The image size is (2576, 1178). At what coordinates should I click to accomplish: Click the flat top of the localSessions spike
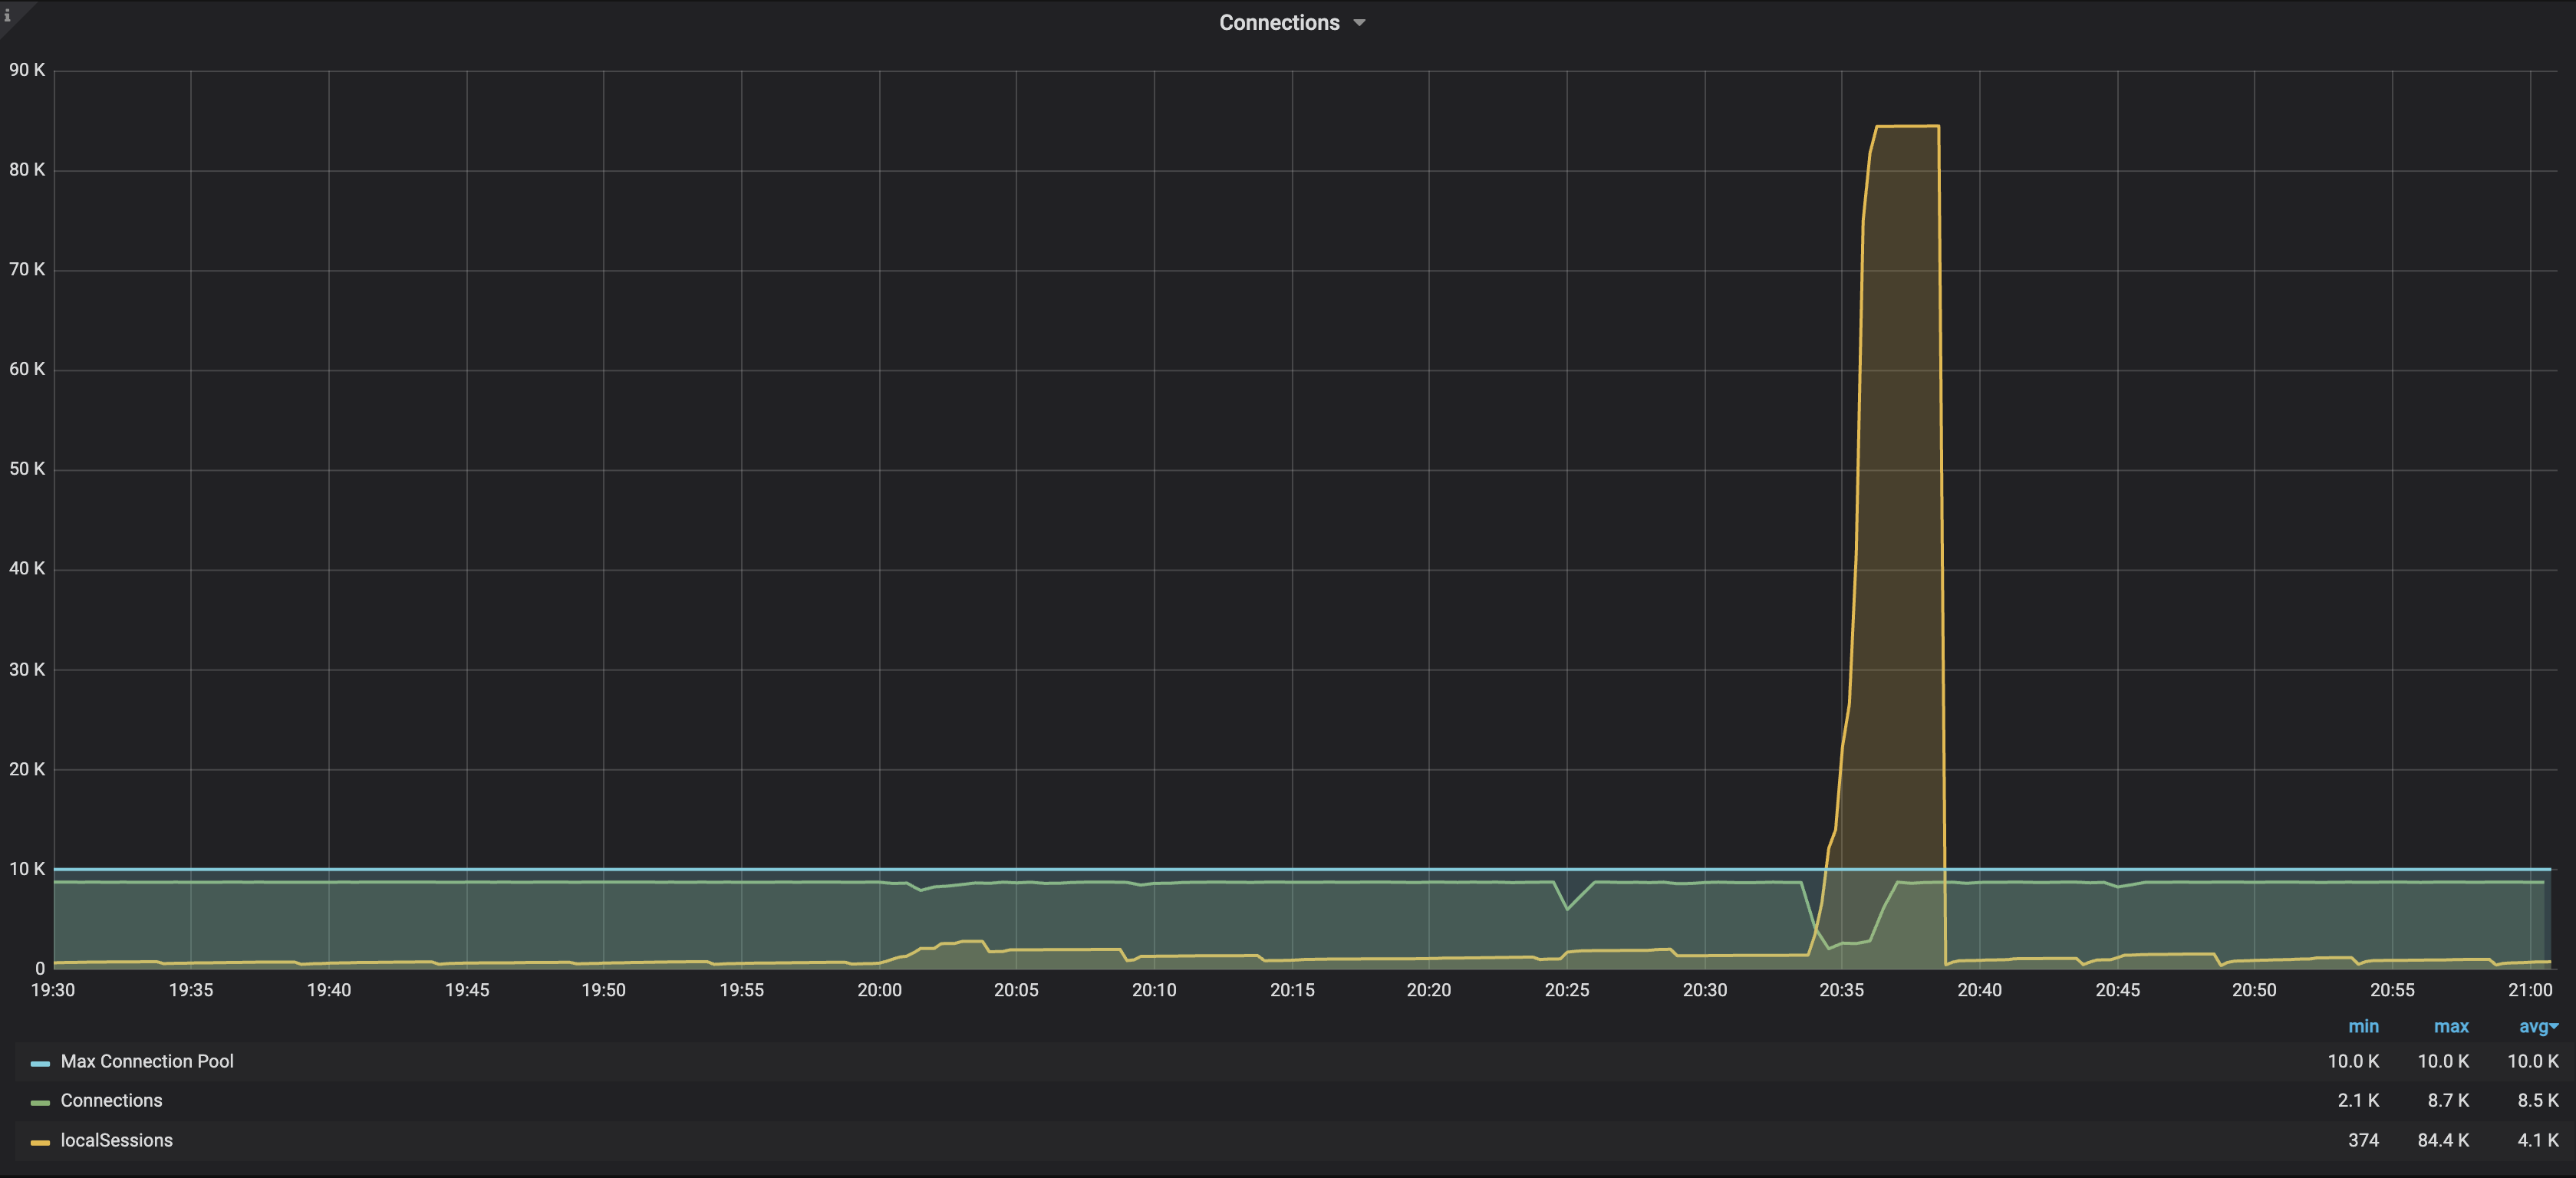tap(1907, 126)
